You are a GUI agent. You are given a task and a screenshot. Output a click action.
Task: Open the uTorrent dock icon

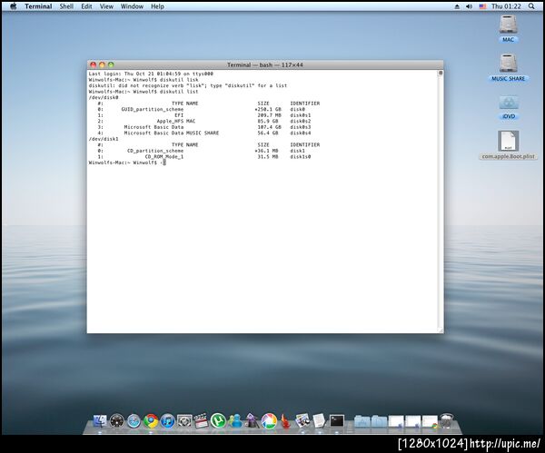point(218,421)
